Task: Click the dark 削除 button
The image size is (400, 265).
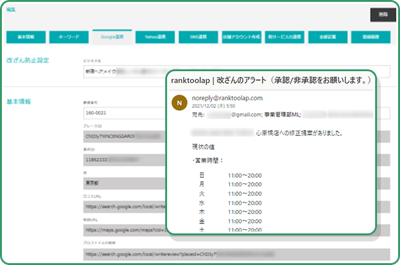Action: pos(383,15)
